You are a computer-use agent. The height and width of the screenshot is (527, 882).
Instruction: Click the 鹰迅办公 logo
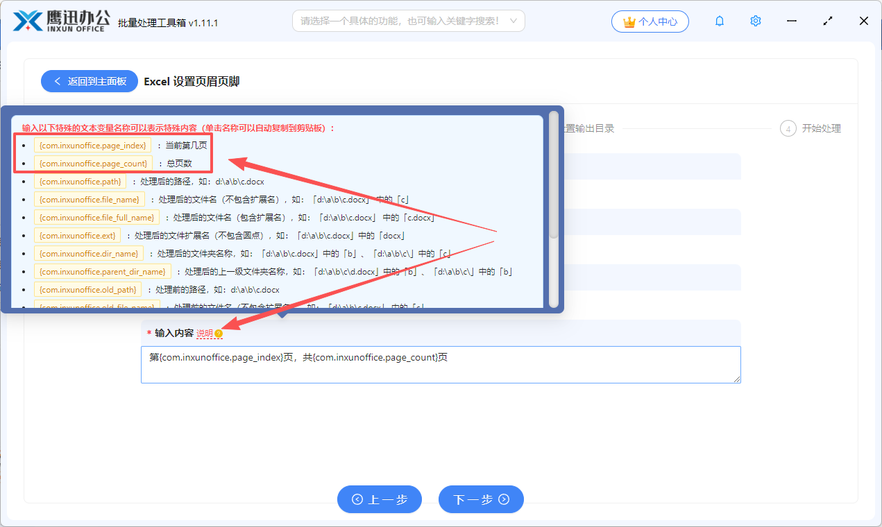pos(59,20)
